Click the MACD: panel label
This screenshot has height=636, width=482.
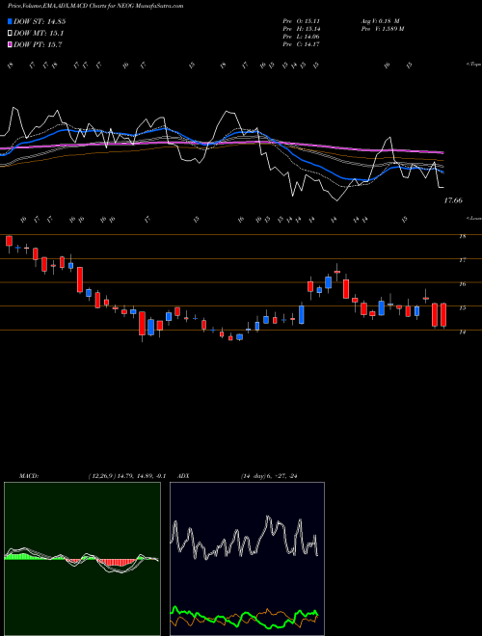pyautogui.click(x=28, y=476)
